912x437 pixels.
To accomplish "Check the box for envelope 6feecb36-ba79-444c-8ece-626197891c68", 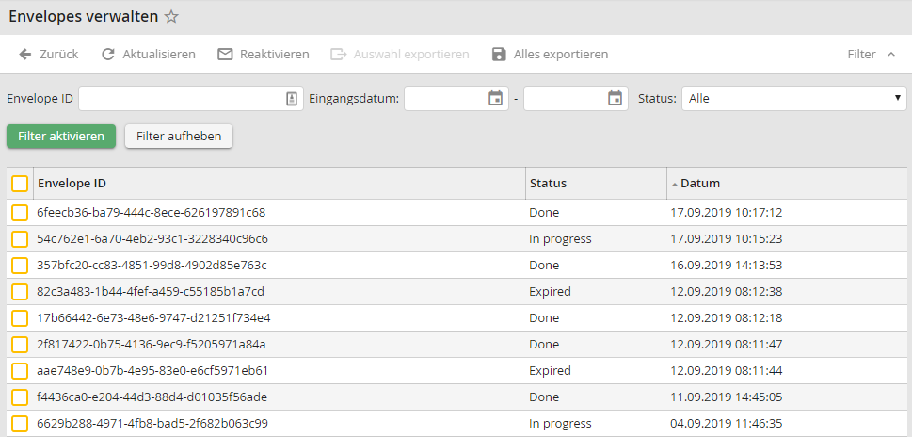I will tap(20, 213).
